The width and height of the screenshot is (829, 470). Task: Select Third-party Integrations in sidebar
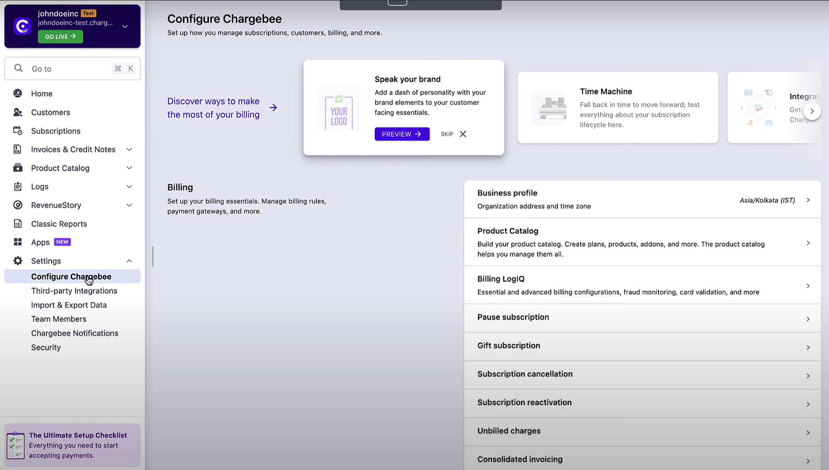pos(74,291)
